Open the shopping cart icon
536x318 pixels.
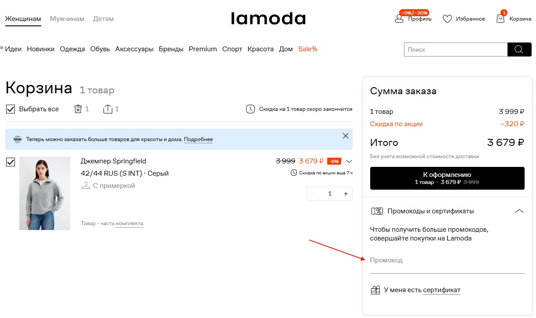(x=500, y=19)
